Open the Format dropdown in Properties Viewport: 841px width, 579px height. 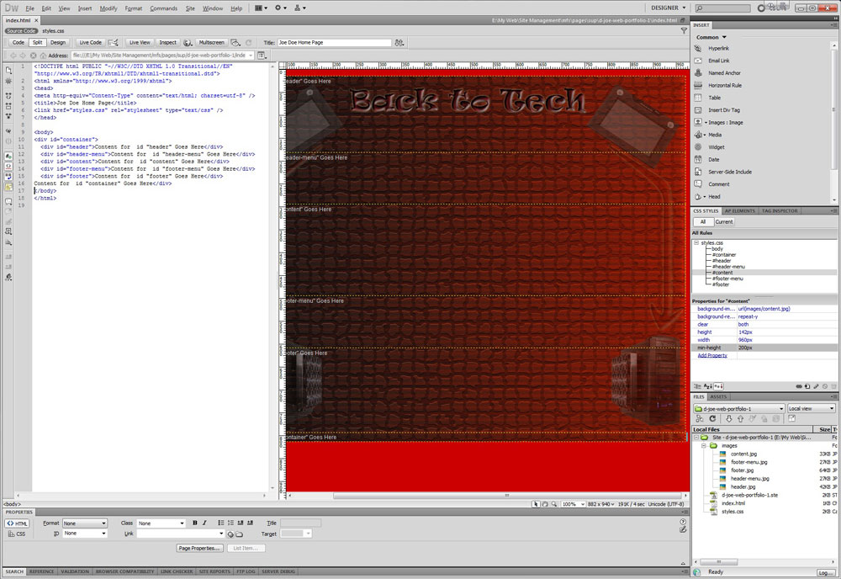click(x=85, y=523)
